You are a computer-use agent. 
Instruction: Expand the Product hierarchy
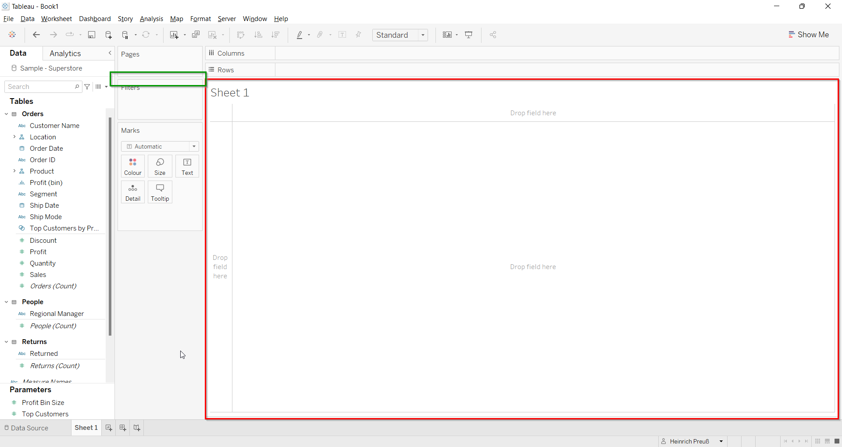14,171
